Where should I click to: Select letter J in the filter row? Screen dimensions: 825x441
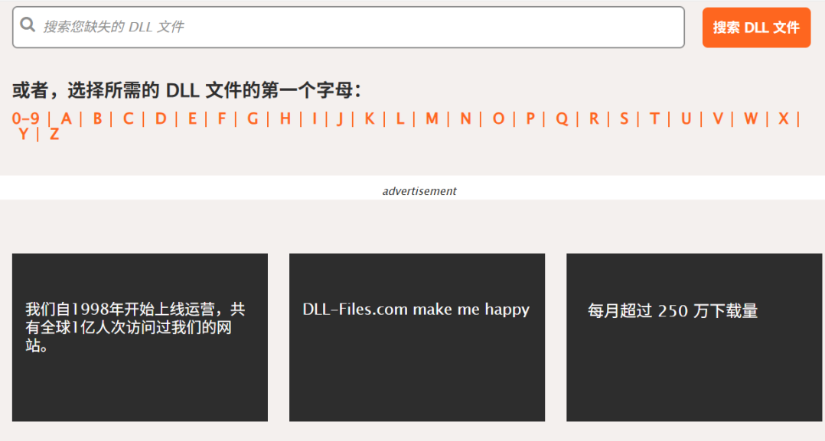point(340,119)
